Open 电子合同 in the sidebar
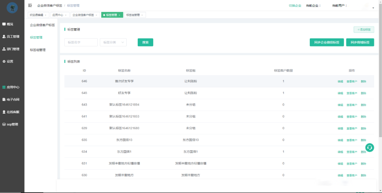 11,100
